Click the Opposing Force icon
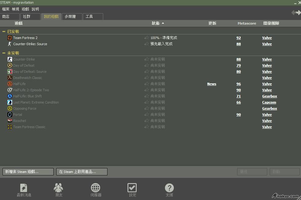The height and width of the screenshot is (200, 301). pos(10,108)
